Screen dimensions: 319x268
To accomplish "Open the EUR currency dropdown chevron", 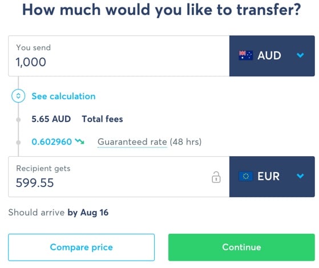I will pos(300,176).
